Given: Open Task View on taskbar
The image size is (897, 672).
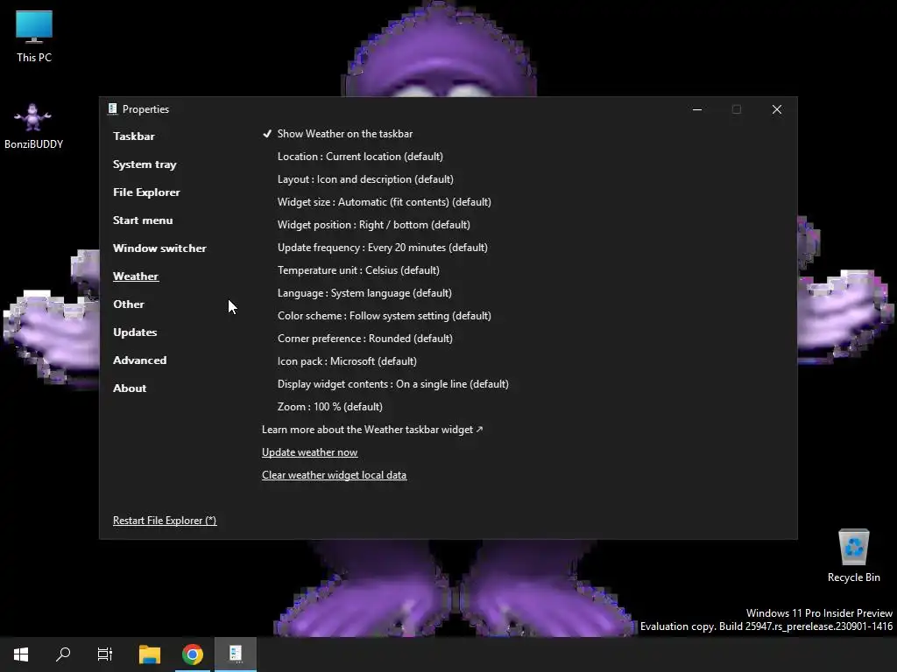Looking at the screenshot, I should click(x=105, y=654).
